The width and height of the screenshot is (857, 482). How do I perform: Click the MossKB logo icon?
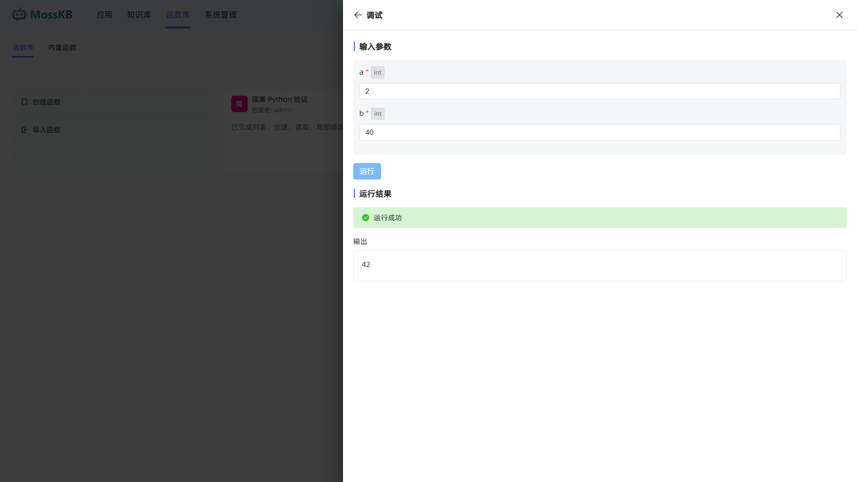(x=19, y=14)
